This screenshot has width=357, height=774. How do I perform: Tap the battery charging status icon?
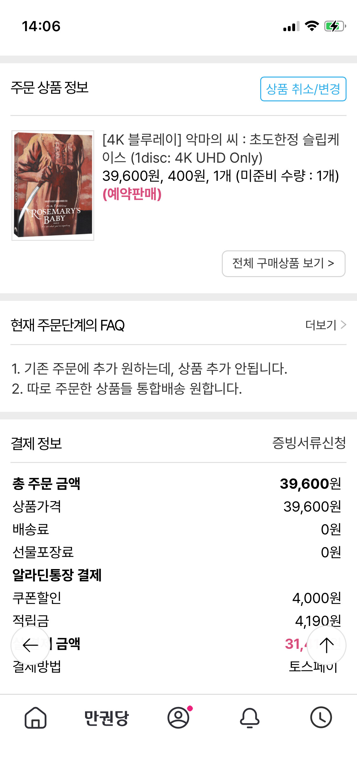(x=335, y=26)
